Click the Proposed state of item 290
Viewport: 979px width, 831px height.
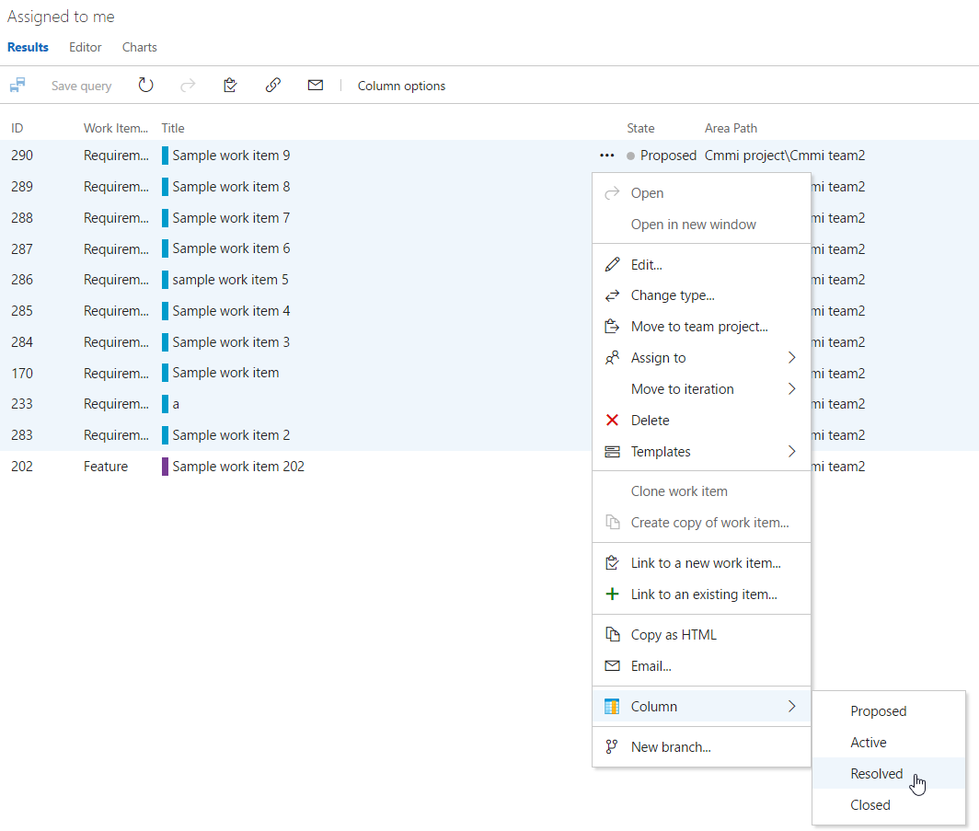coord(668,156)
